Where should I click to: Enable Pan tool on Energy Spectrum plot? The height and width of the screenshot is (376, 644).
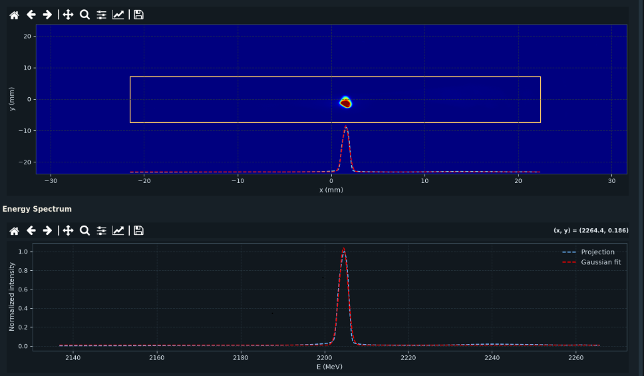tap(68, 230)
